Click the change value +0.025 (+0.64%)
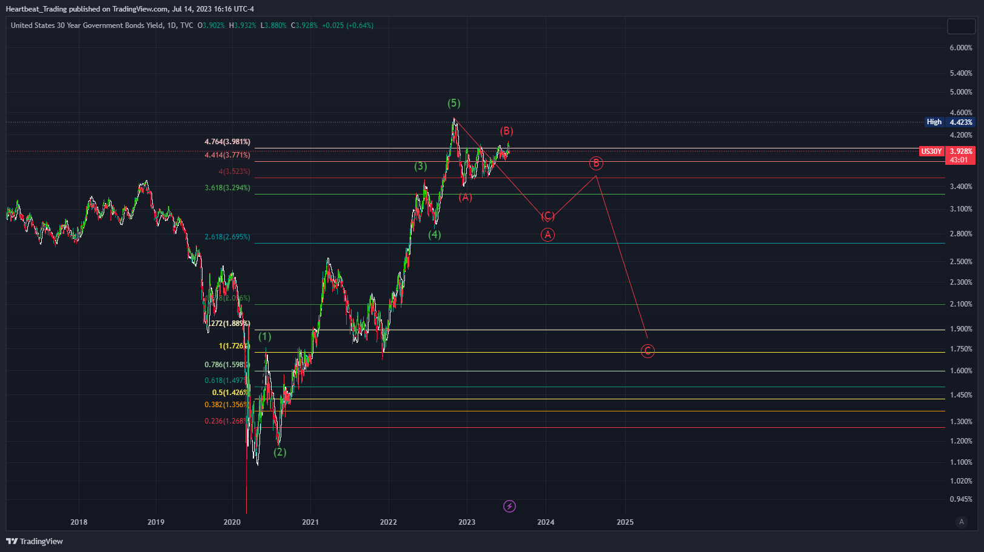 click(347, 25)
